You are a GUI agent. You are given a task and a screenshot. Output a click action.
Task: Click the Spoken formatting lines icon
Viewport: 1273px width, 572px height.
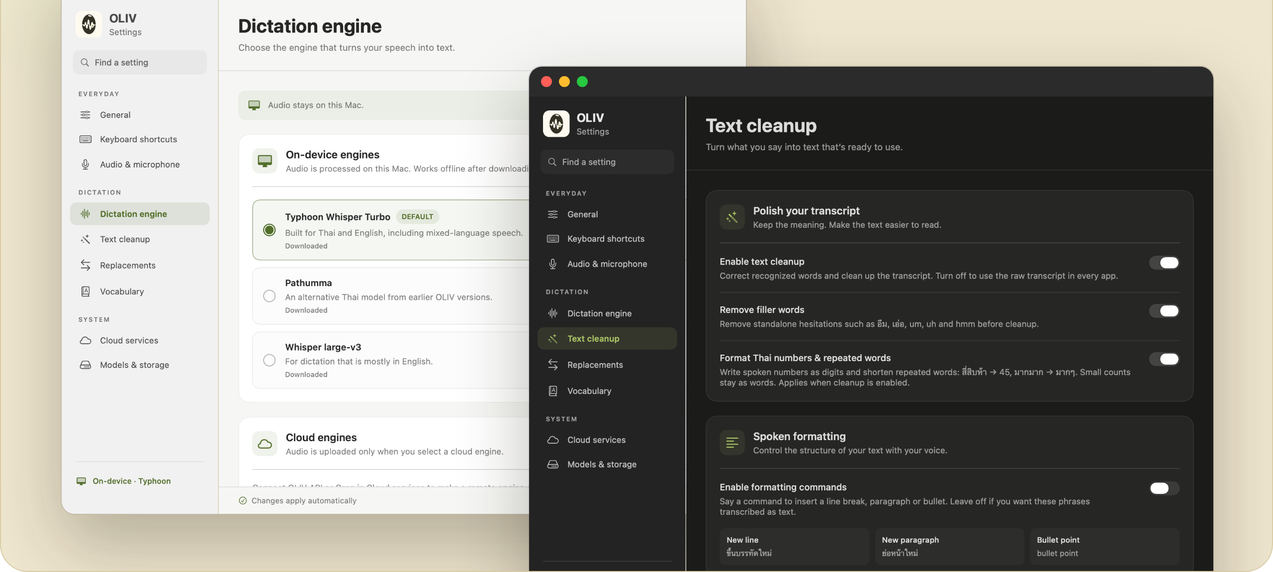(732, 443)
